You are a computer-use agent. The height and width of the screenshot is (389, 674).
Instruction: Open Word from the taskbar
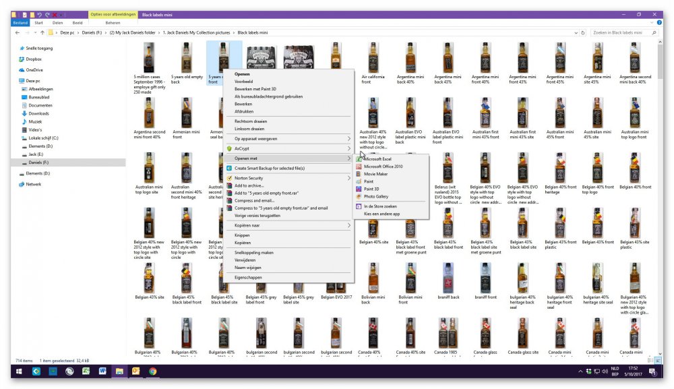(102, 371)
